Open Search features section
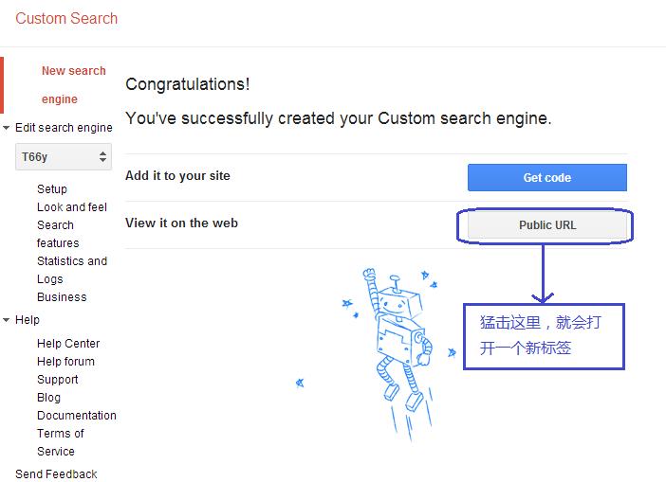This screenshot has height=482, width=666. (x=57, y=234)
